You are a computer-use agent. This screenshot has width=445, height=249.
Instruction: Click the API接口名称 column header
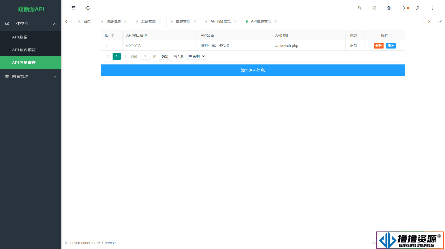[x=159, y=35]
